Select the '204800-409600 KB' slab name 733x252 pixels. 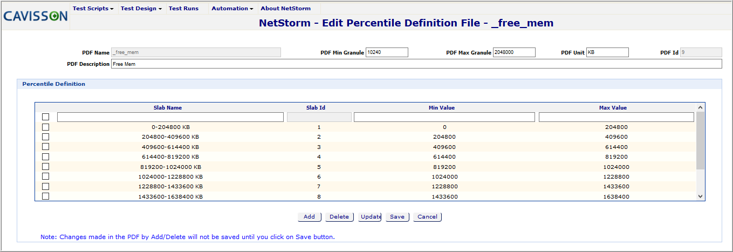tap(170, 137)
